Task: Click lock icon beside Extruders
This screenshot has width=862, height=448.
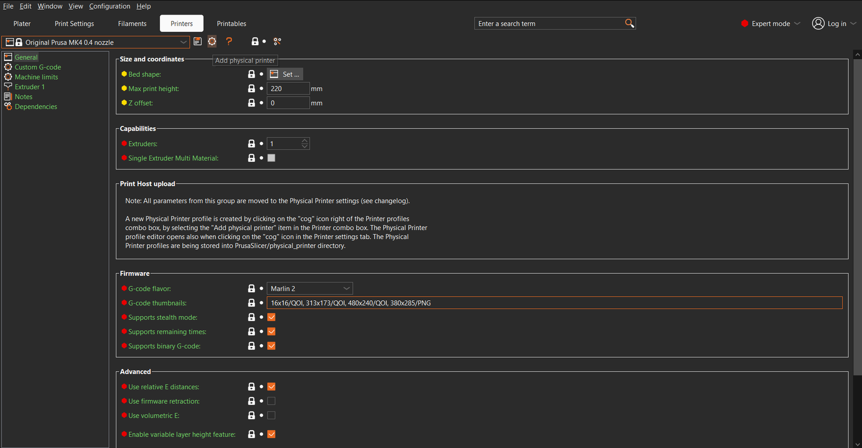Action: point(252,144)
